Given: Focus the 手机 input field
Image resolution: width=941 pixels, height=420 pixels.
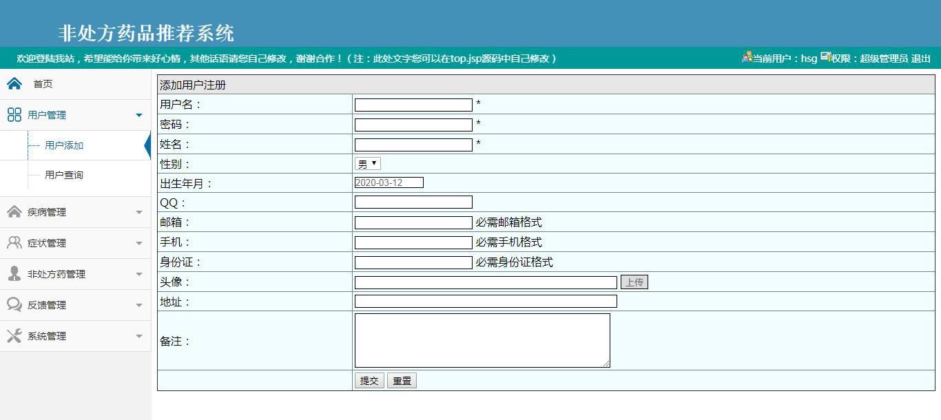Looking at the screenshot, I should tap(413, 242).
